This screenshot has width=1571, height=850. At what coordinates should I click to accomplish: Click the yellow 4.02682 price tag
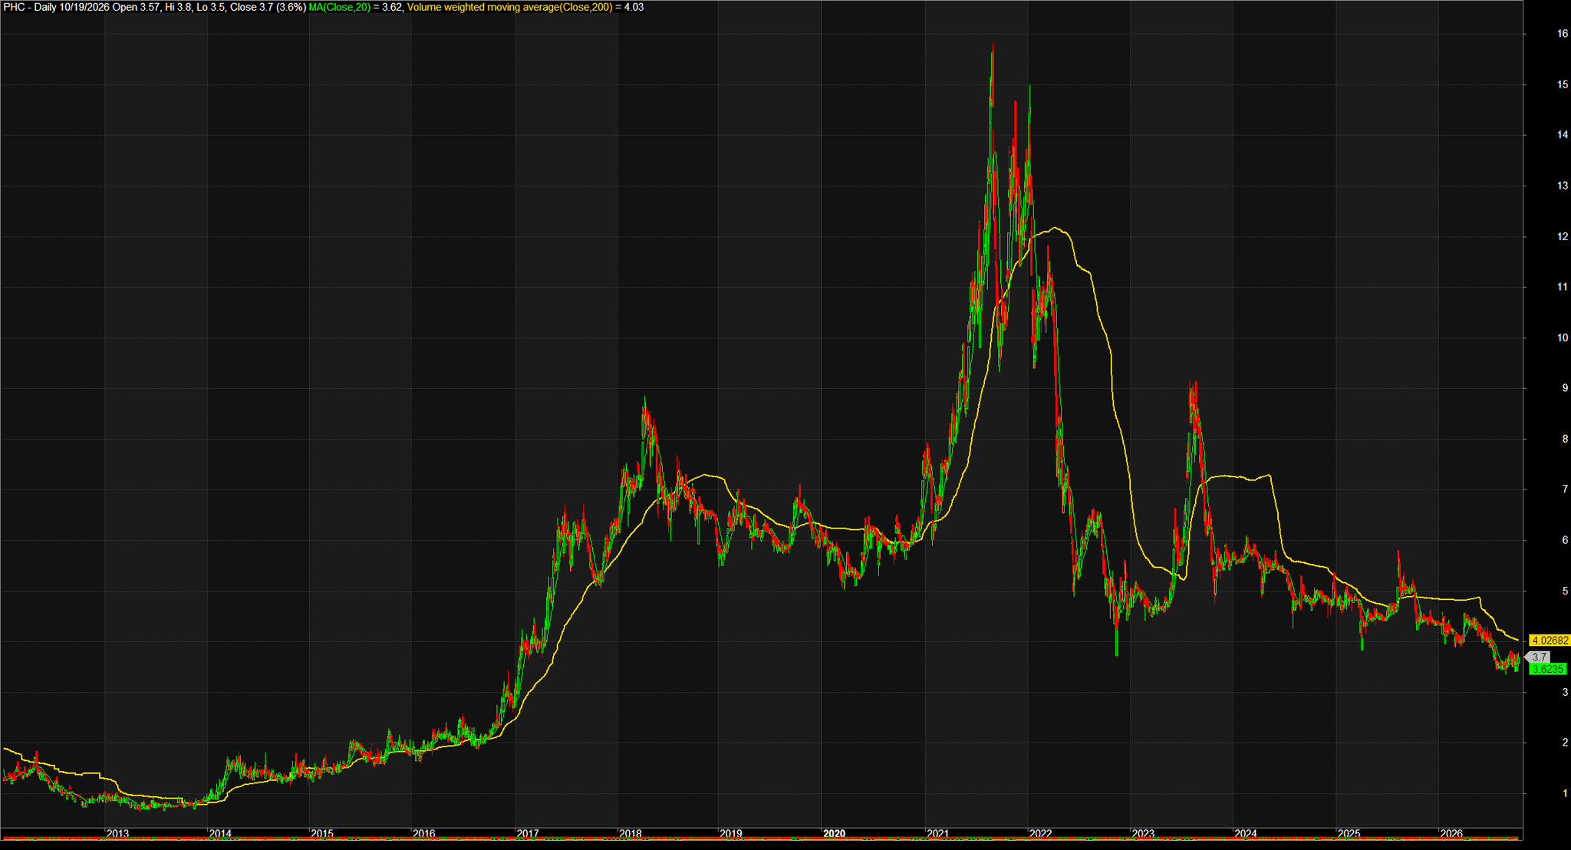1549,640
